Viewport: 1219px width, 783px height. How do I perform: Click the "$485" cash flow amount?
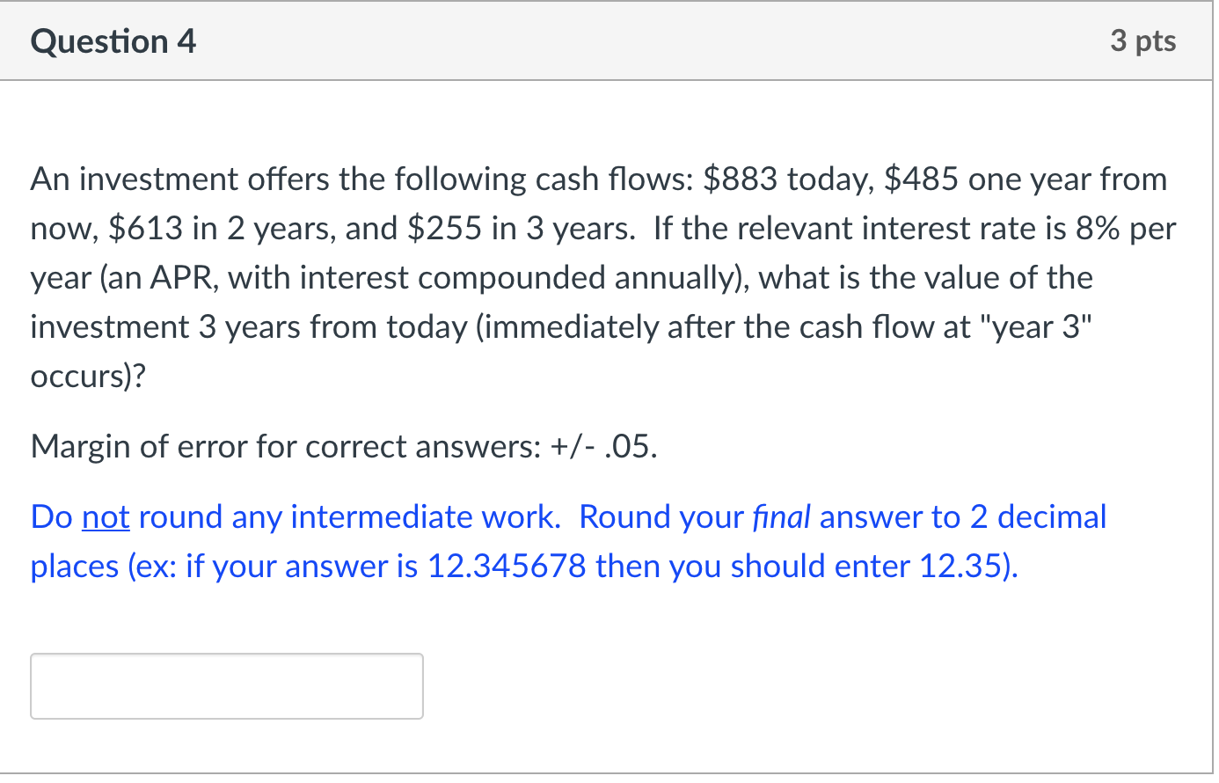[921, 179]
